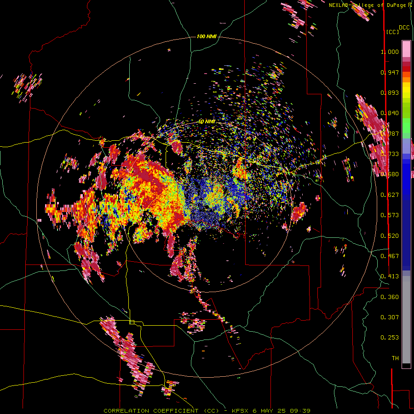
Task: Select the 1.000 scale value
Action: [x=390, y=52]
